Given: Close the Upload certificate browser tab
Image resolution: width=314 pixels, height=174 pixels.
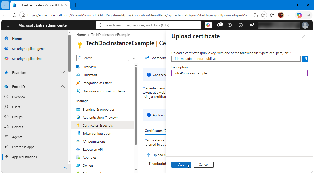Looking at the screenshot, I should [x=66, y=5].
